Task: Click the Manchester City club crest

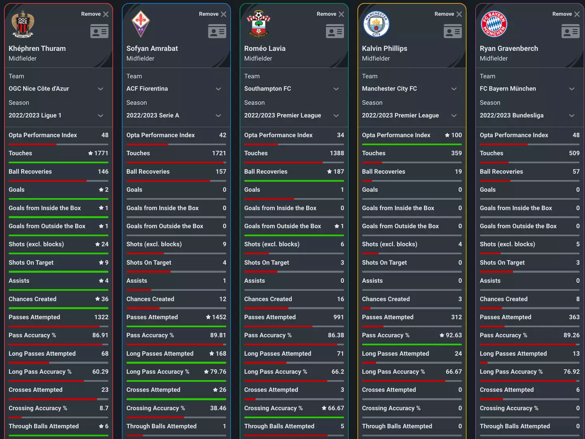Action: click(376, 24)
